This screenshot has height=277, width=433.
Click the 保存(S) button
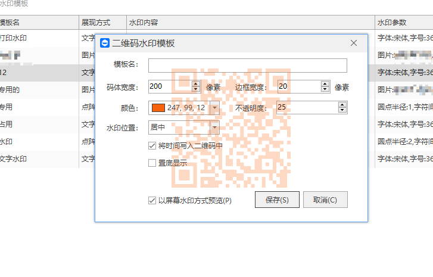pyautogui.click(x=277, y=200)
